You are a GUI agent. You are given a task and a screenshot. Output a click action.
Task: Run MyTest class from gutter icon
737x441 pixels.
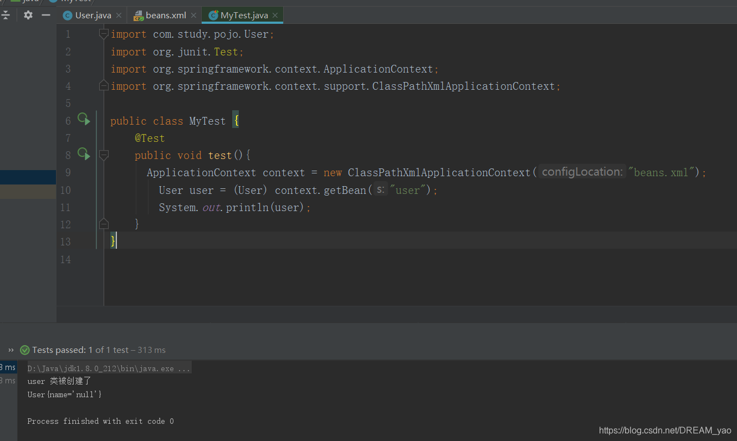(84, 119)
